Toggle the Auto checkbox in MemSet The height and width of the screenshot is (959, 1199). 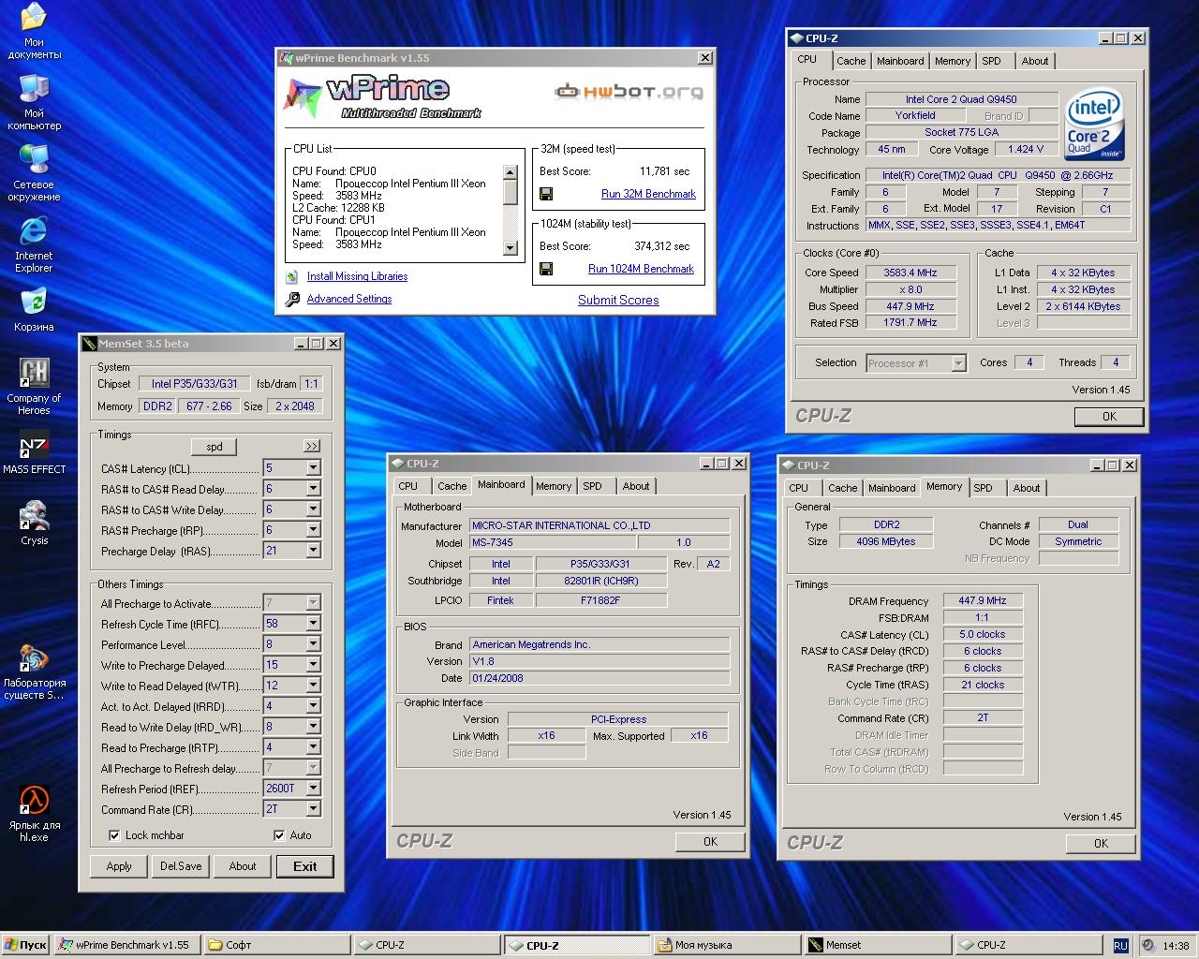279,835
